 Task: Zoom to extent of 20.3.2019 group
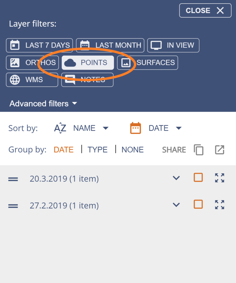pyautogui.click(x=220, y=178)
